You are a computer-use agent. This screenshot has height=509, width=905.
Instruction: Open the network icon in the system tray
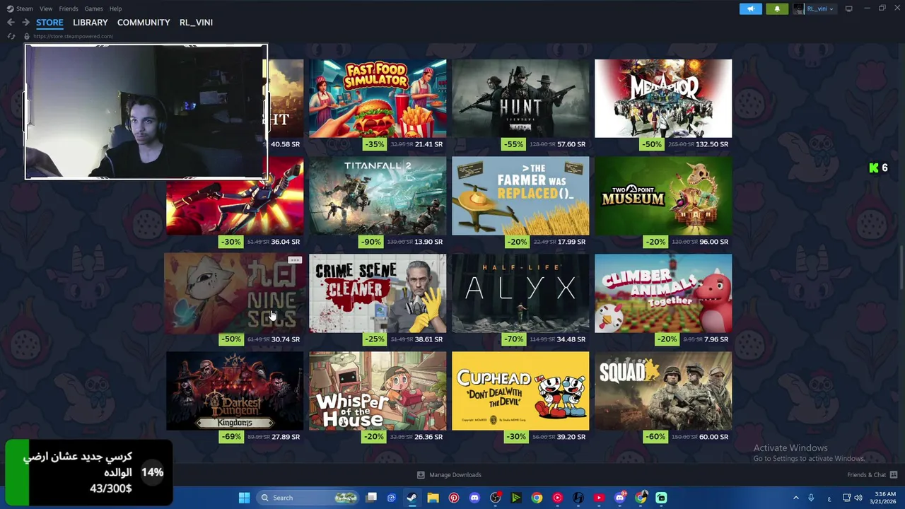tap(847, 498)
